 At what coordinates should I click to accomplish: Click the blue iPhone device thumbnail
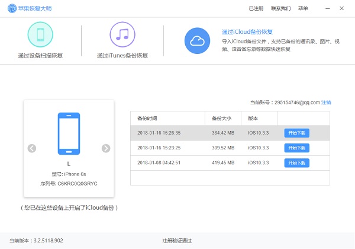point(69,133)
